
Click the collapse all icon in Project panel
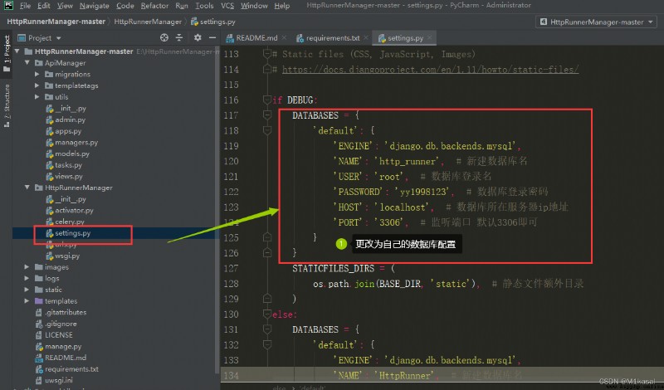coord(179,37)
